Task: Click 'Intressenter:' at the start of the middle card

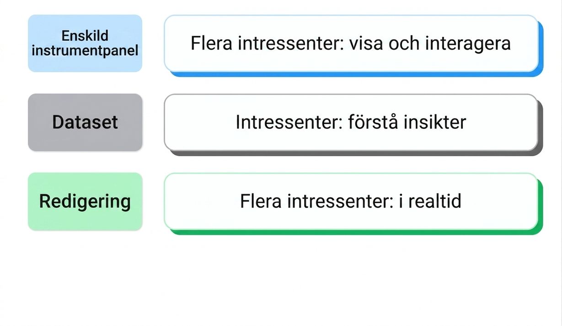Action: point(286,122)
